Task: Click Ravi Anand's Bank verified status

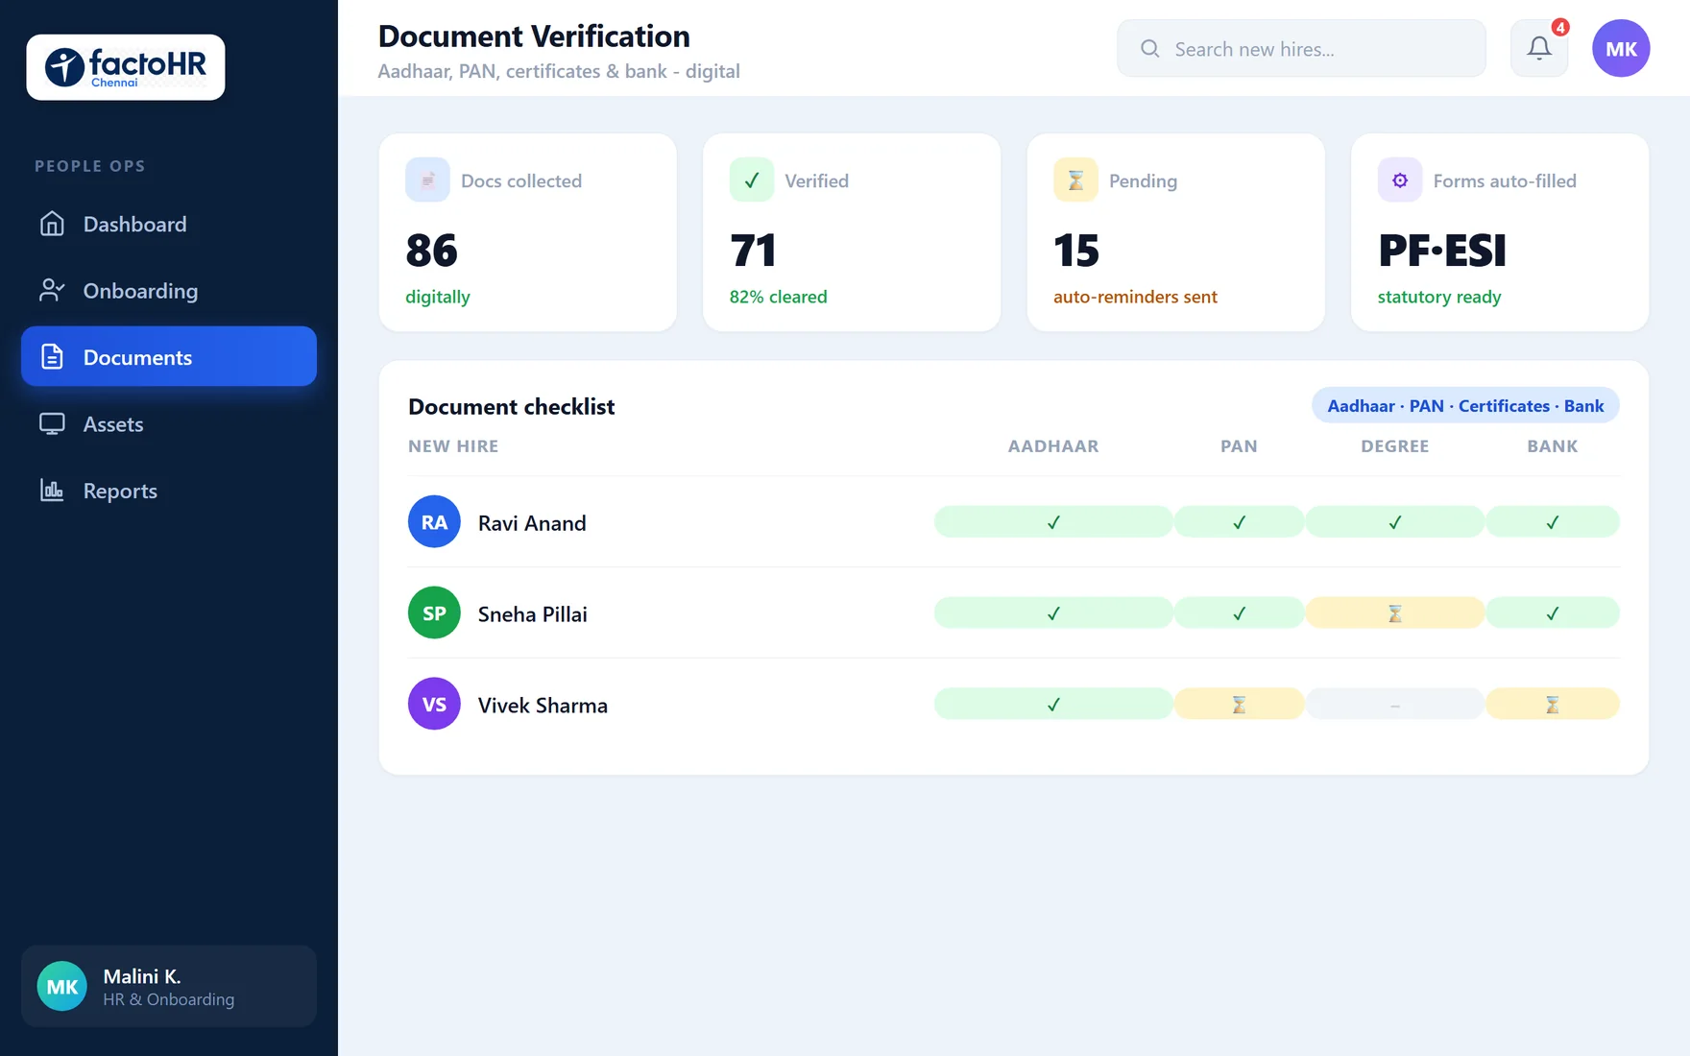Action: tap(1553, 521)
